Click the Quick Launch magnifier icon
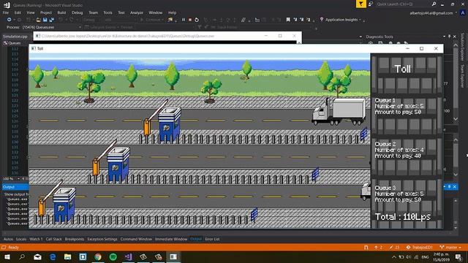468x263 pixels. (x=434, y=4)
